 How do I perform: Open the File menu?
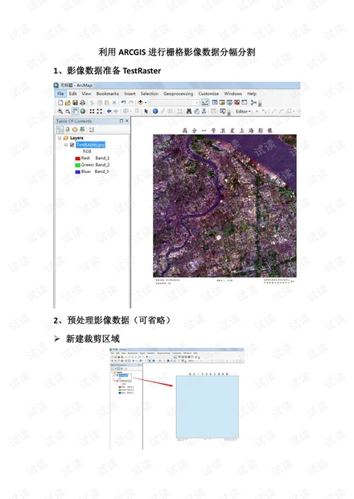pyautogui.click(x=60, y=93)
